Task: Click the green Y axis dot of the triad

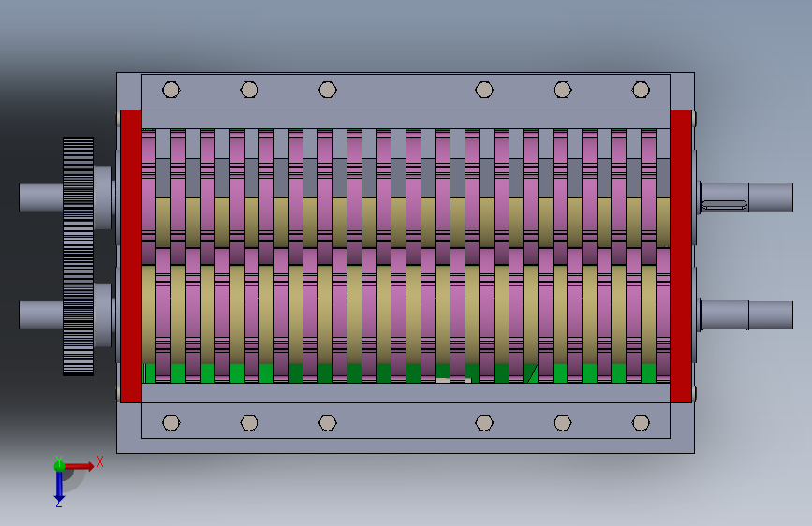Action: point(59,466)
